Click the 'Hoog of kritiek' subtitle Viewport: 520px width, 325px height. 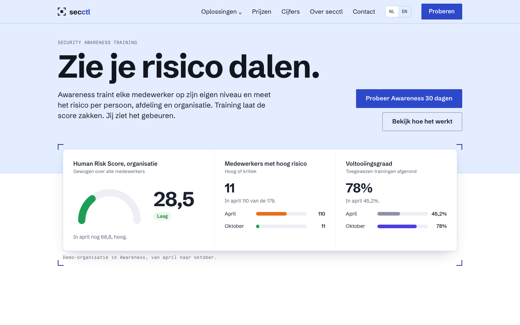tap(240, 172)
